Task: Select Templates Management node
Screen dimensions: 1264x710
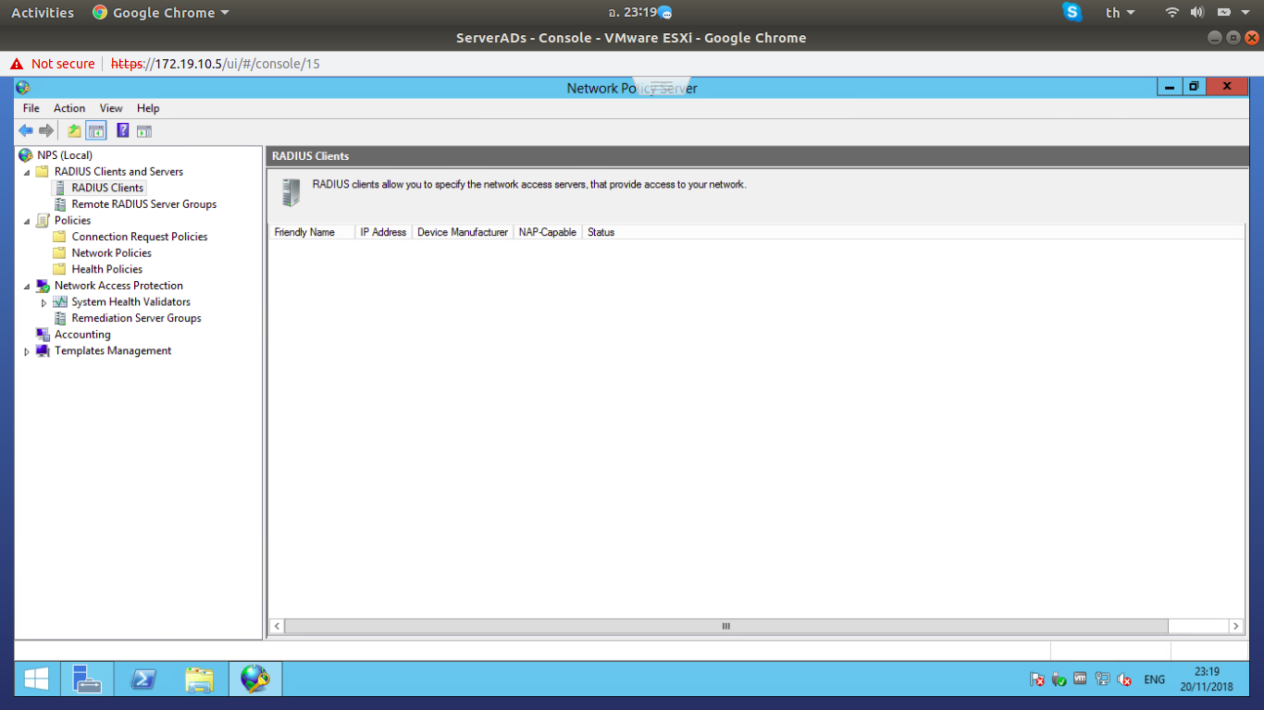Action: point(113,351)
